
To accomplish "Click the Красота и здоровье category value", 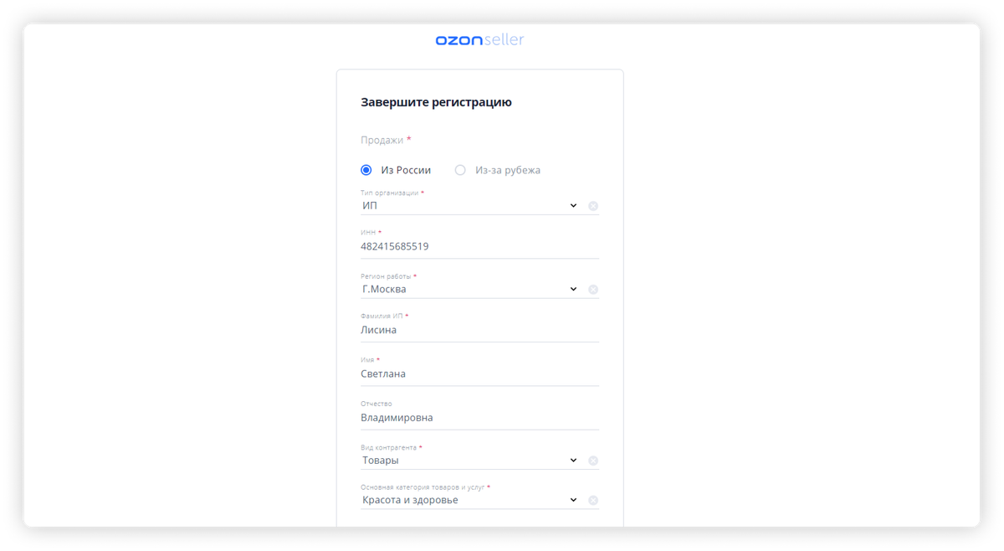I will [410, 501].
